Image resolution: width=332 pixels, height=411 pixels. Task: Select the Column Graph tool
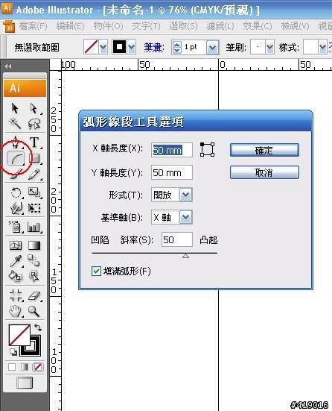(x=34, y=227)
